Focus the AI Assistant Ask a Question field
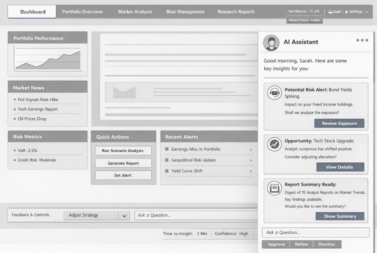Image resolution: width=377 pixels, height=253 pixels. [x=315, y=232]
